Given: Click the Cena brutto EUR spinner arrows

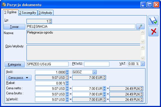Looking at the screenshot, I should [104, 94].
